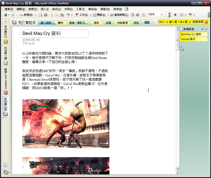Click the second Devil May Cry screenshot image
The image size is (211, 178).
point(66,166)
